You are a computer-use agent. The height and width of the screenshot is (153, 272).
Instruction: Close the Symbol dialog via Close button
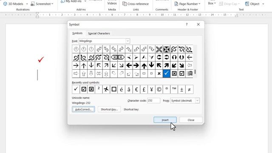tap(191, 120)
